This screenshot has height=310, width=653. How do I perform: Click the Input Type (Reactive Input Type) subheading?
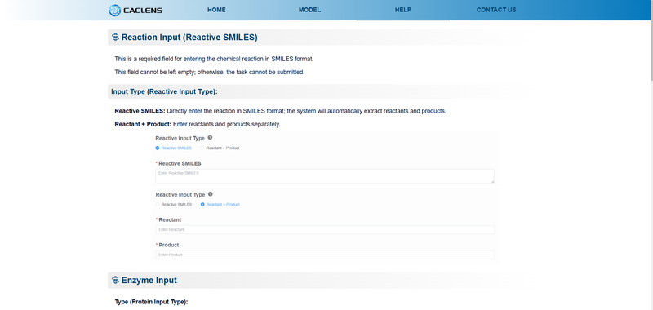[x=165, y=91]
